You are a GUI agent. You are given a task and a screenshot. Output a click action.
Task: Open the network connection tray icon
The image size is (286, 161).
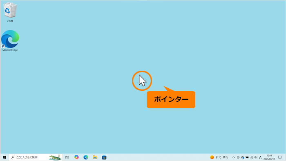tap(252, 157)
